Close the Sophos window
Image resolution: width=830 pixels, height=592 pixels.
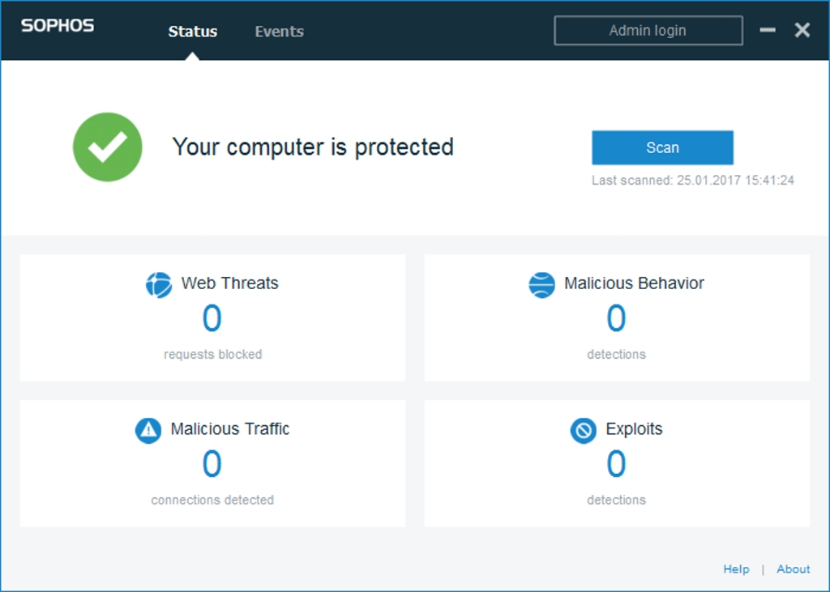click(802, 31)
